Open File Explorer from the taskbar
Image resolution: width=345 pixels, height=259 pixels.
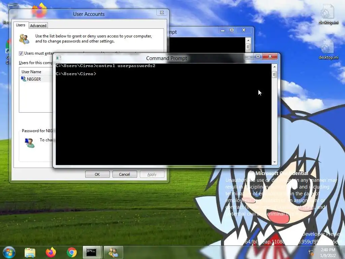(x=30, y=253)
